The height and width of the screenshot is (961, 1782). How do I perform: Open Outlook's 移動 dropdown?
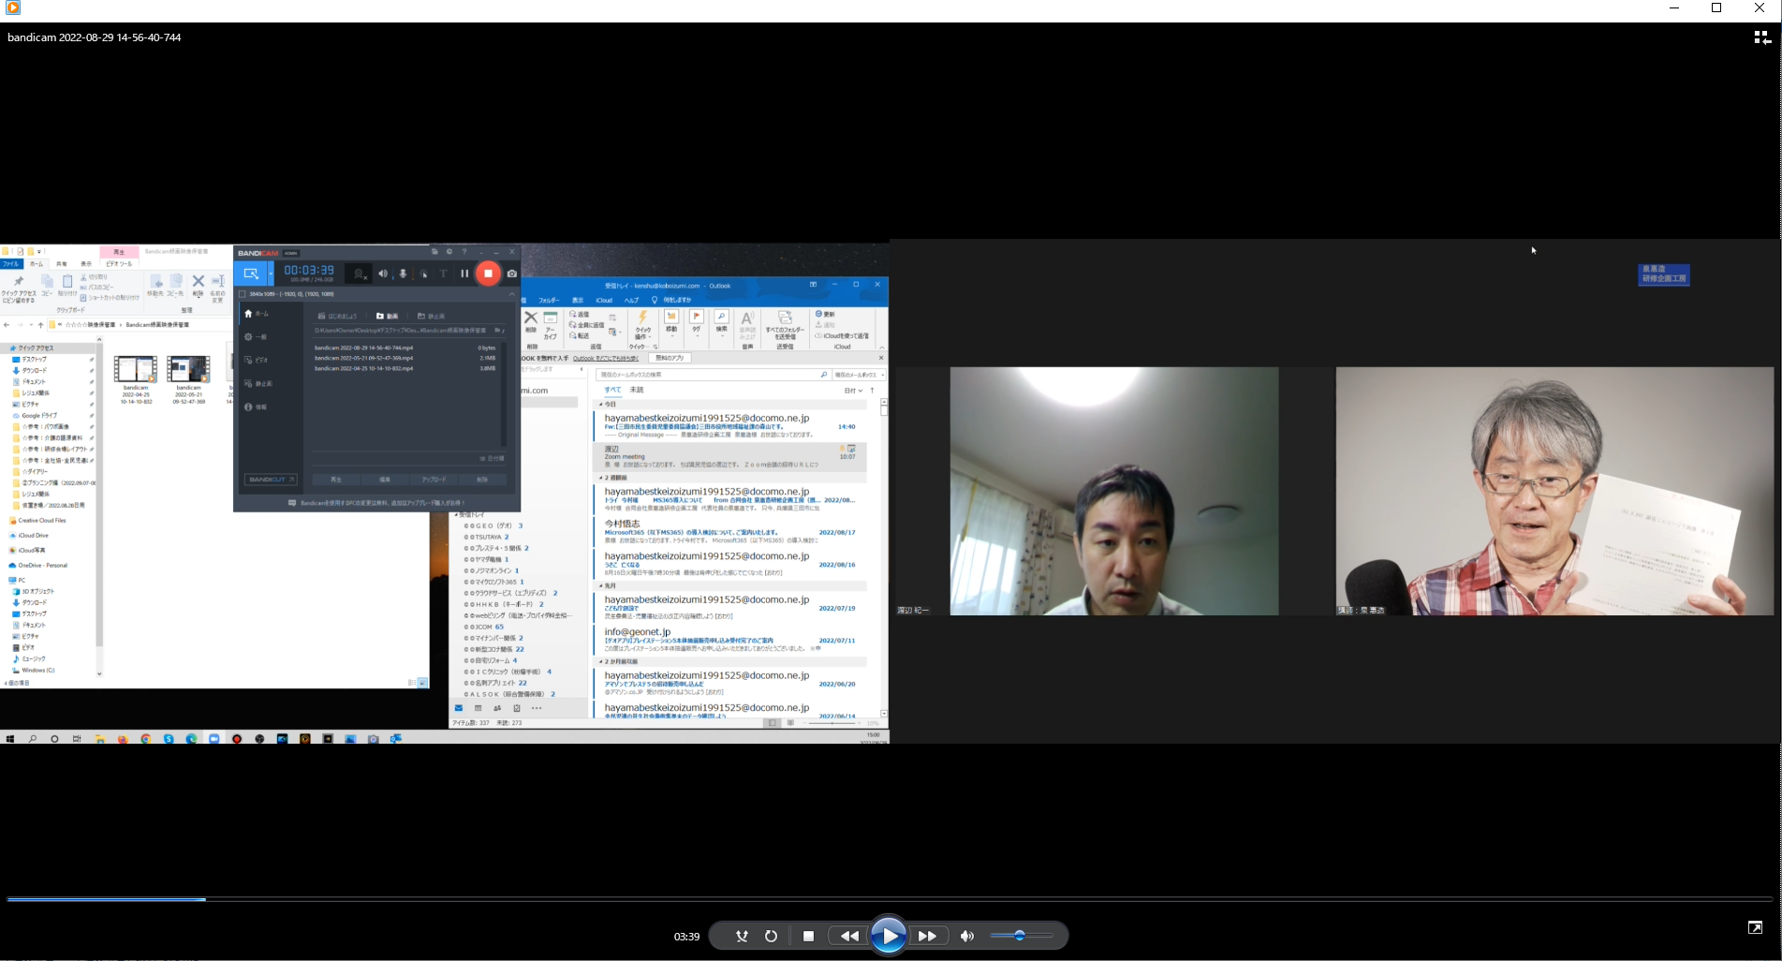671,322
